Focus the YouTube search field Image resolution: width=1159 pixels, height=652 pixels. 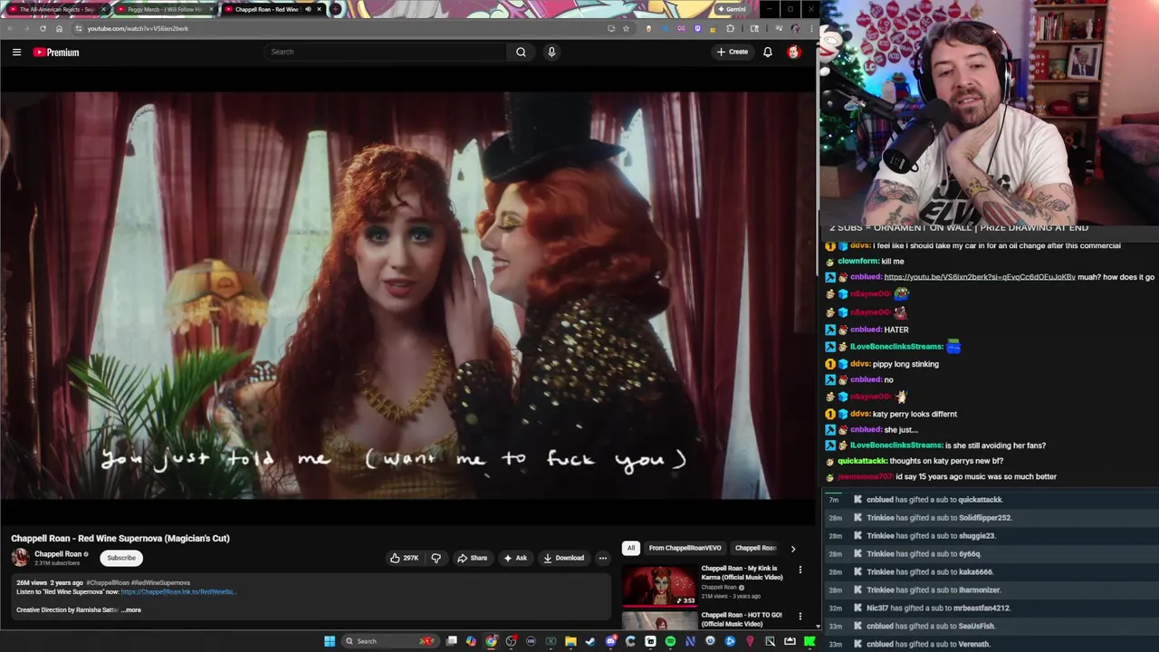(387, 52)
